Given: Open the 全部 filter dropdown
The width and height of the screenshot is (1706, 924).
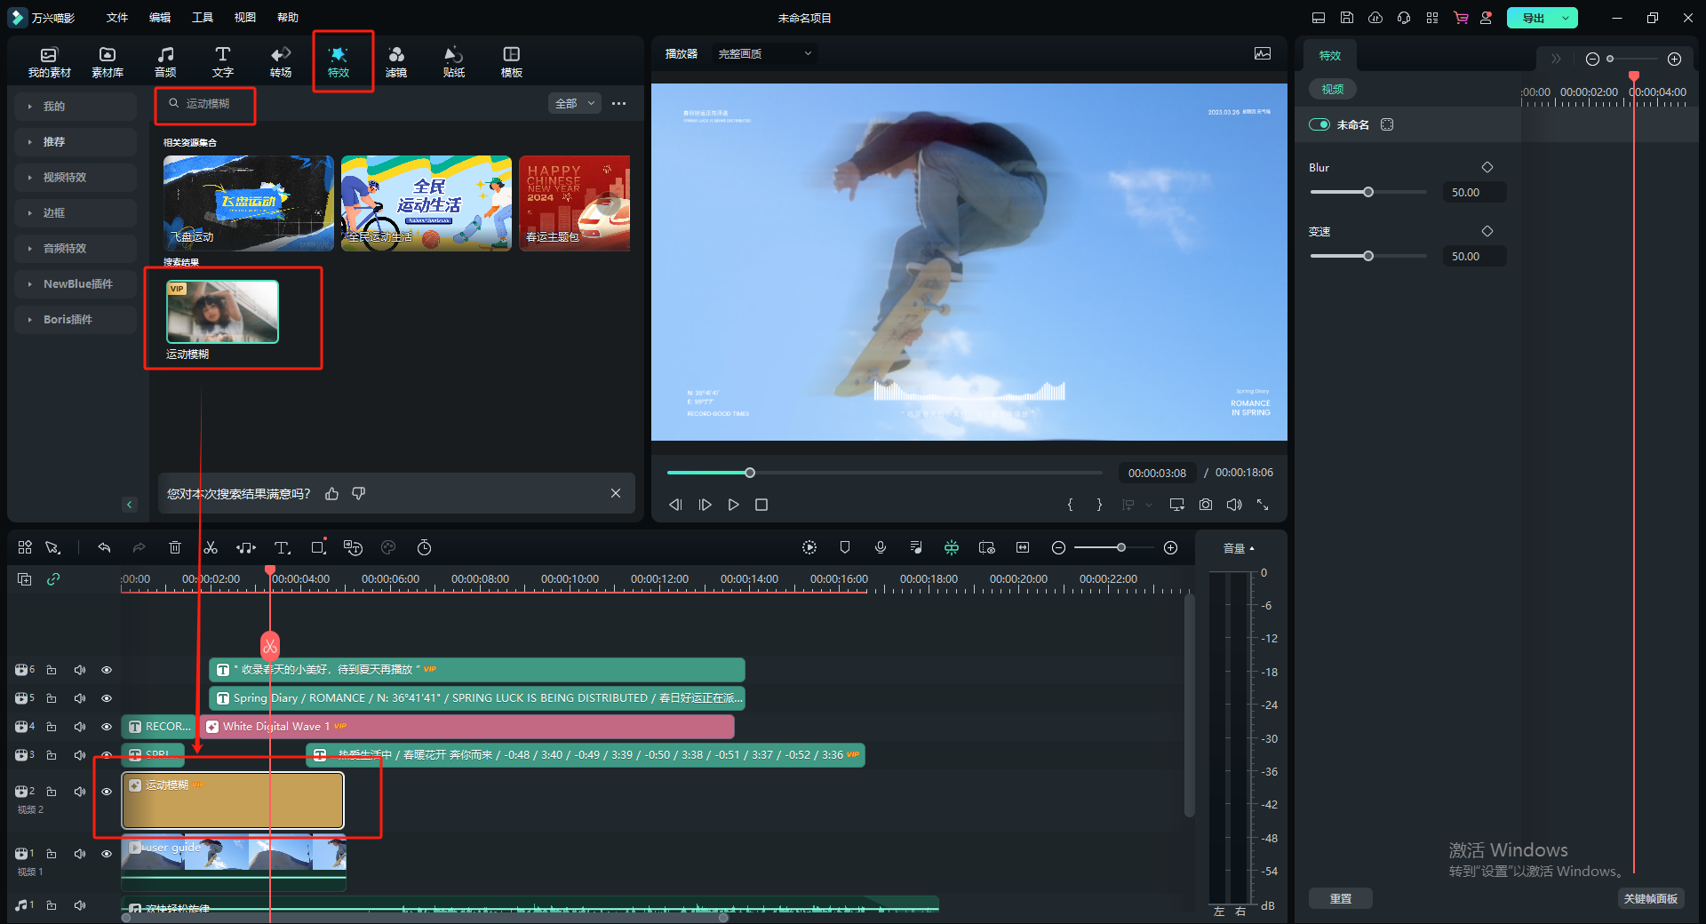Looking at the screenshot, I should [x=575, y=104].
